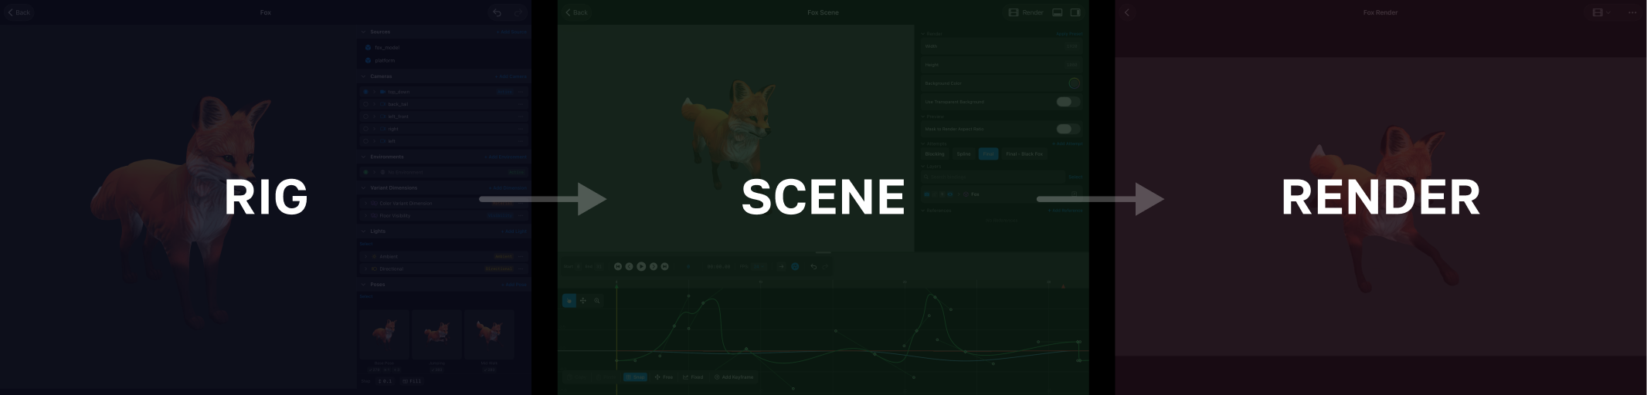Click the redo arrow in the Rig screen header
This screenshot has width=1647, height=395.
tap(518, 12)
